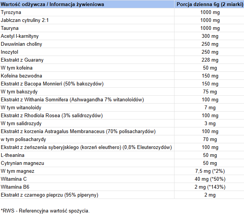This screenshot has height=214, width=244.
Task: Click the '2 mg (*143%)' value
Action: pos(210,187)
